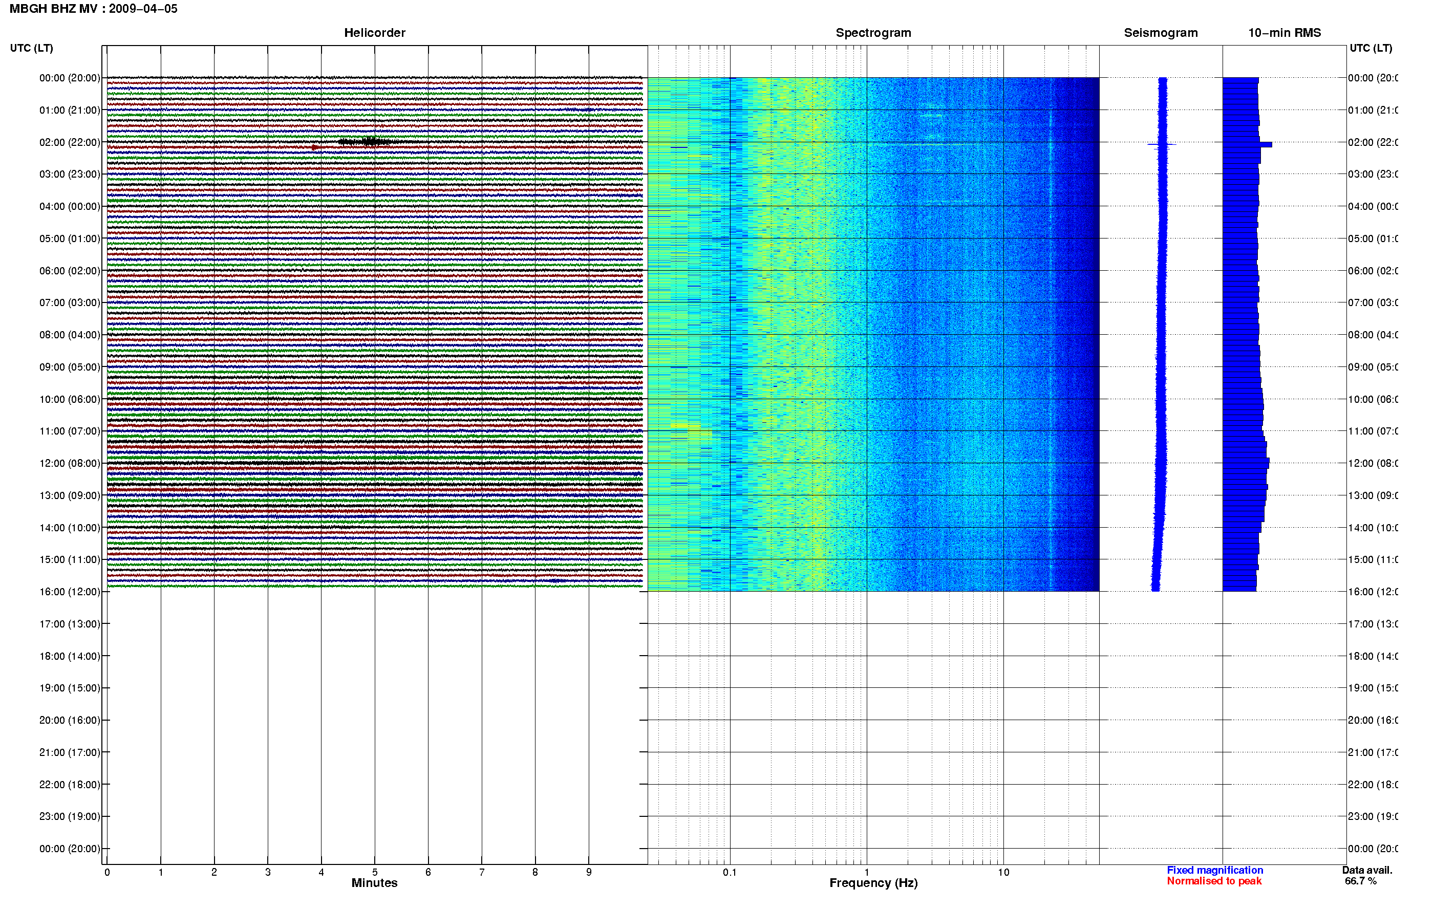Click the left '21:00 (17:00)' time label
Viewport: 1456px width, 910px height.
[70, 752]
